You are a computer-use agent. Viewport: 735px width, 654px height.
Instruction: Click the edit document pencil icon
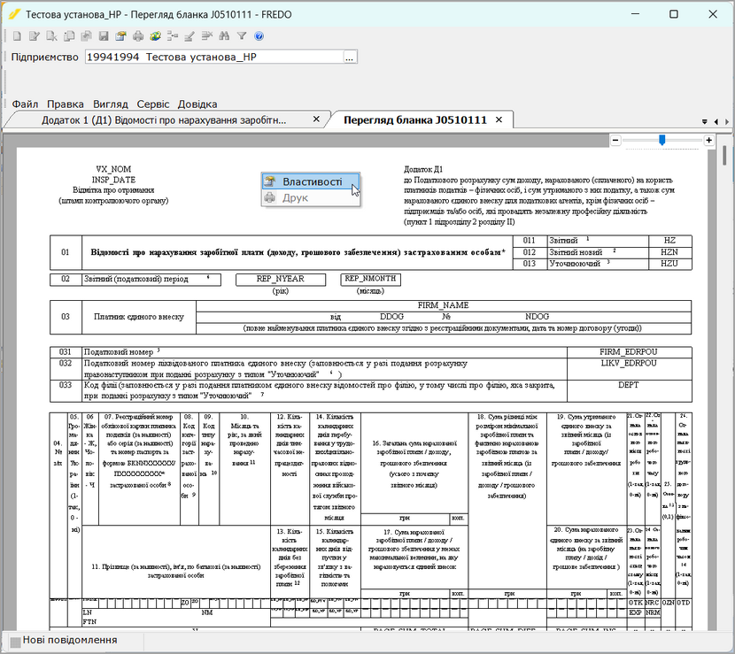click(x=34, y=36)
